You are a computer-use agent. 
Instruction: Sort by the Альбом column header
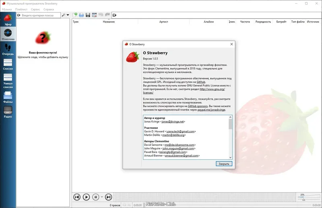208,22
